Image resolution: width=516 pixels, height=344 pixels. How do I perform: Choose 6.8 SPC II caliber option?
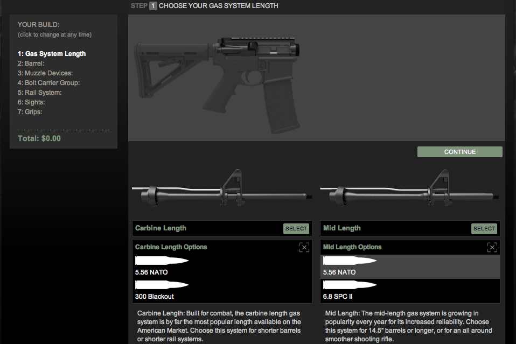pos(410,291)
